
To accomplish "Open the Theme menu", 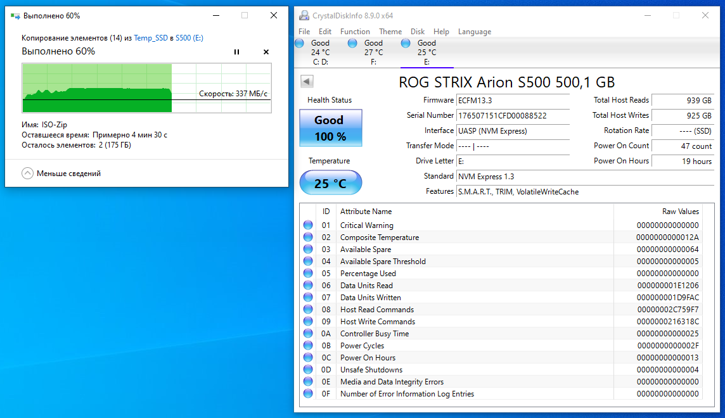I will point(390,32).
